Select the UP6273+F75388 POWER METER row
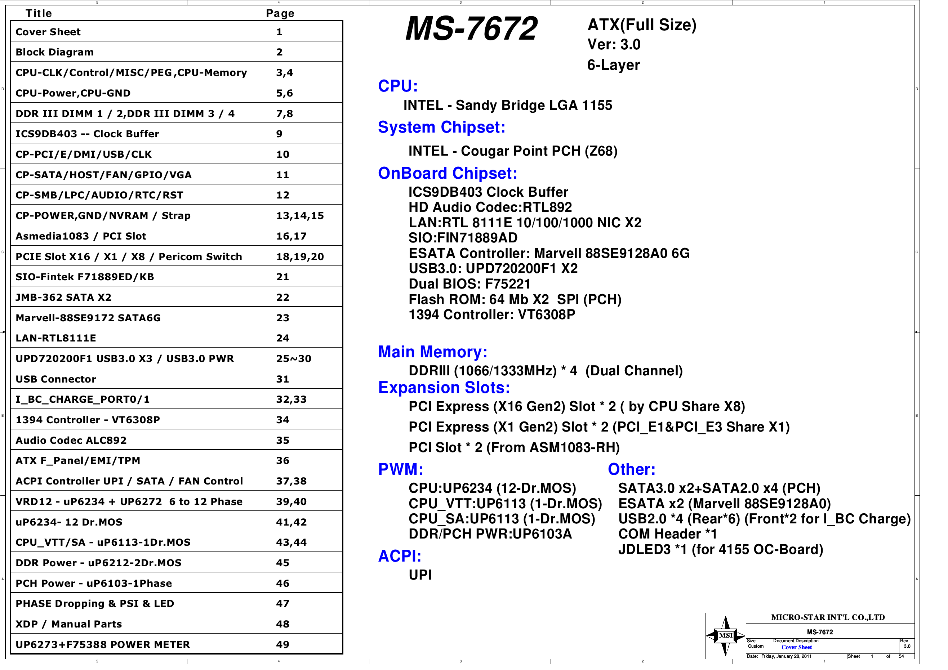This screenshot has width=948, height=670. pyautogui.click(x=102, y=644)
